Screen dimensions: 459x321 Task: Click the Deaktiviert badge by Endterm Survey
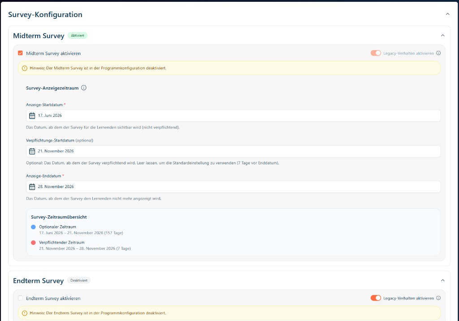coord(79,280)
